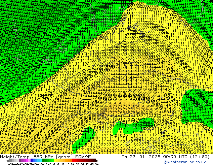
Task: Click the bright red 24 legend swatch
Action: (x=74, y=161)
